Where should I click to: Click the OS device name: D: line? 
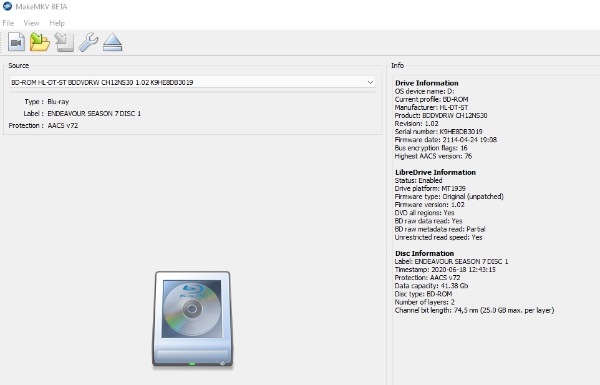tap(424, 91)
